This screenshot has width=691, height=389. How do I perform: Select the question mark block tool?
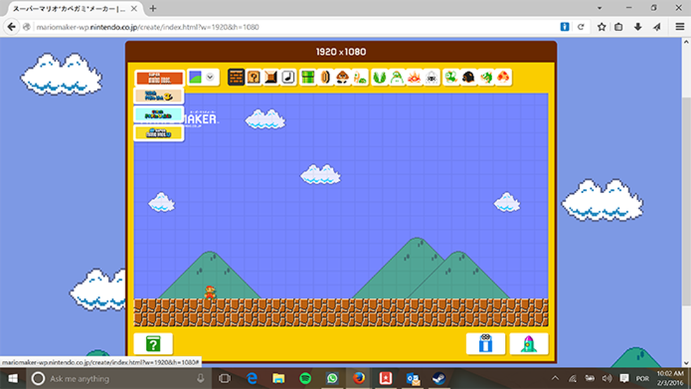pos(254,77)
